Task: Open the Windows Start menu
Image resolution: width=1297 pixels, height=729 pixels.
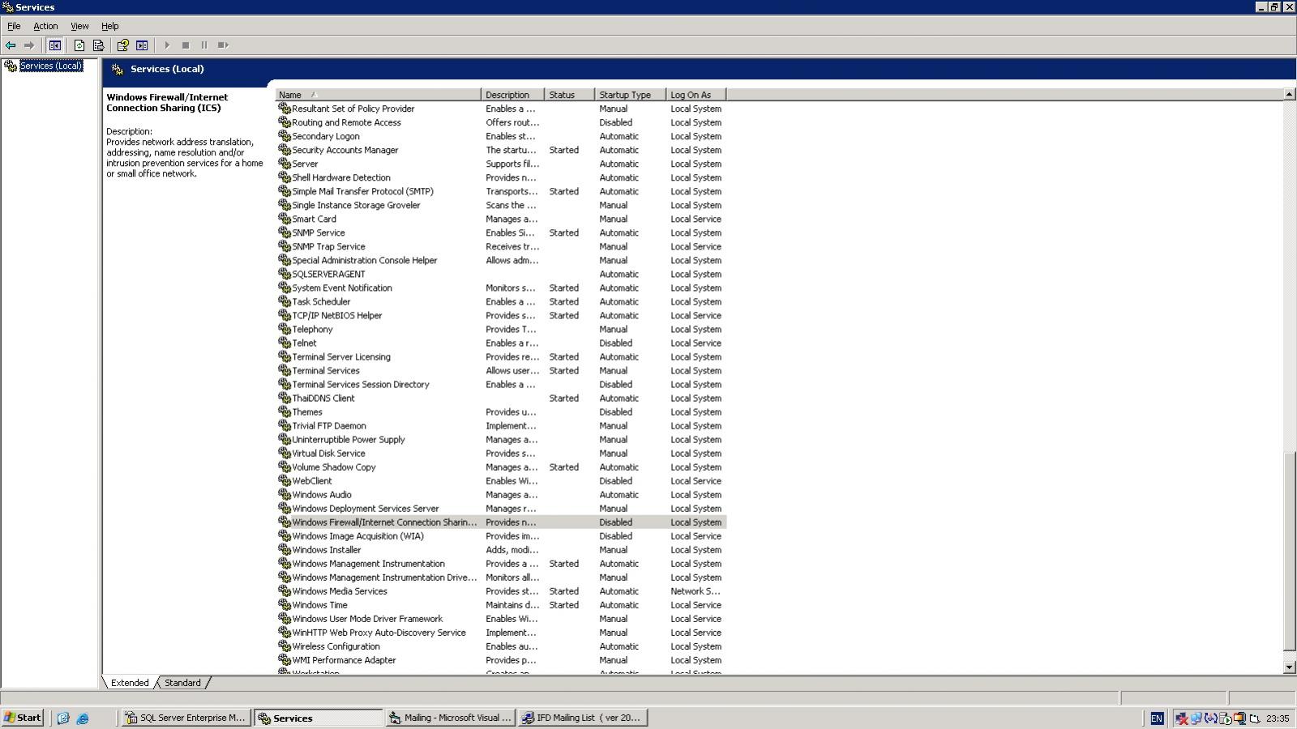Action: pyautogui.click(x=23, y=718)
